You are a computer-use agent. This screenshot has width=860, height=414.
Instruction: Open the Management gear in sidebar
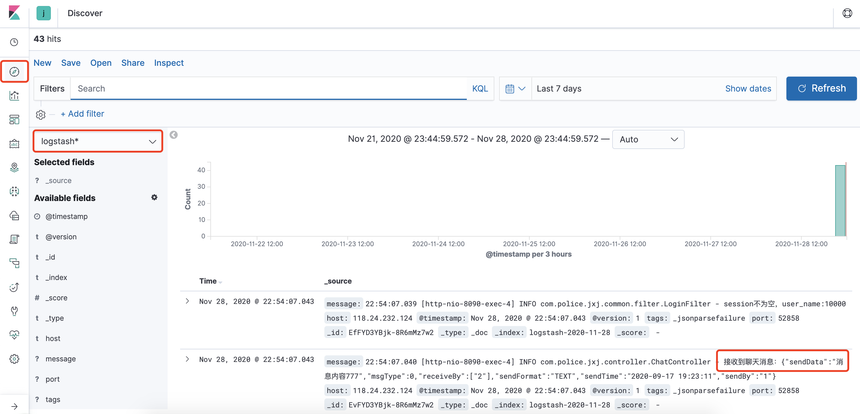click(14, 359)
